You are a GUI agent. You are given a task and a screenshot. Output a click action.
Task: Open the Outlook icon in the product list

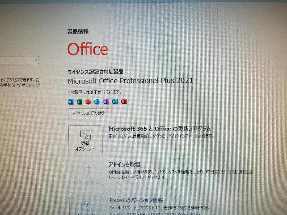coord(97,101)
